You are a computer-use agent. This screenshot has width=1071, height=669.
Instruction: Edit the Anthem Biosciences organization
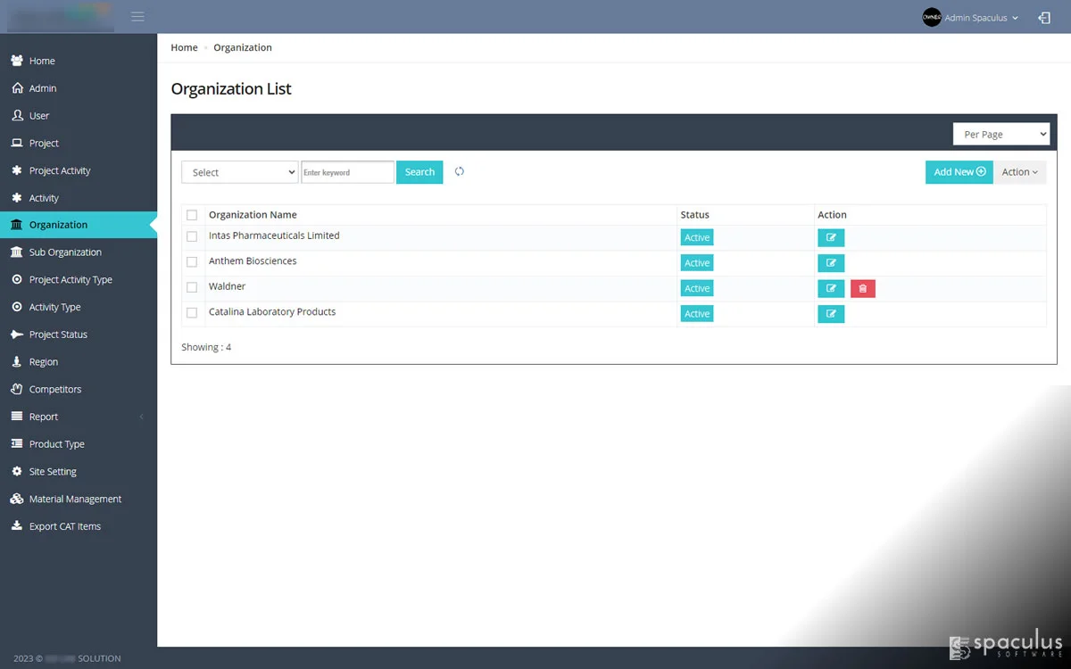pyautogui.click(x=831, y=263)
